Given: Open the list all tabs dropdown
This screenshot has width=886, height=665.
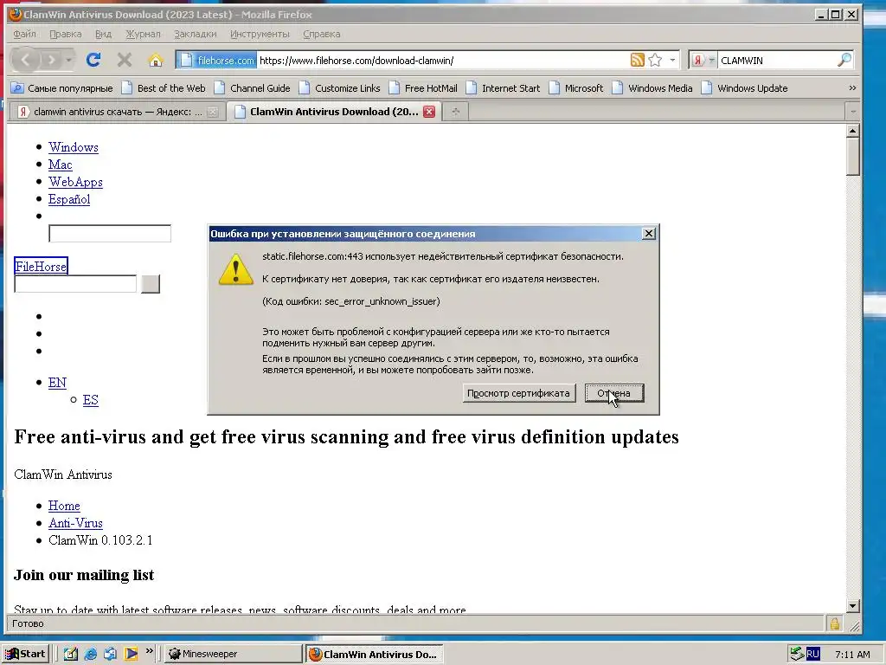Looking at the screenshot, I should (853, 112).
